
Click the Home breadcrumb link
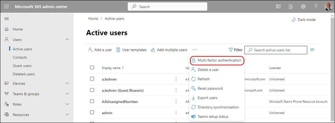[93, 18]
